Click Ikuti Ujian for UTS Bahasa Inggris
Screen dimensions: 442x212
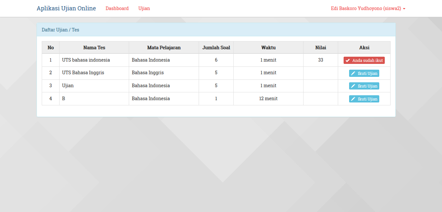[364, 73]
